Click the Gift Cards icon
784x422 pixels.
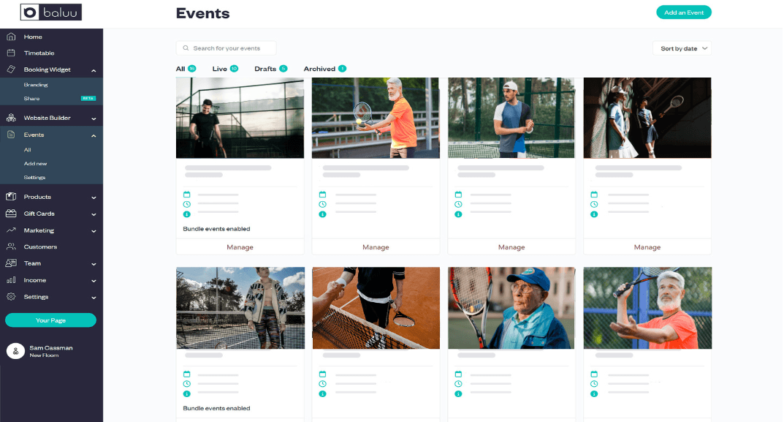click(x=11, y=214)
